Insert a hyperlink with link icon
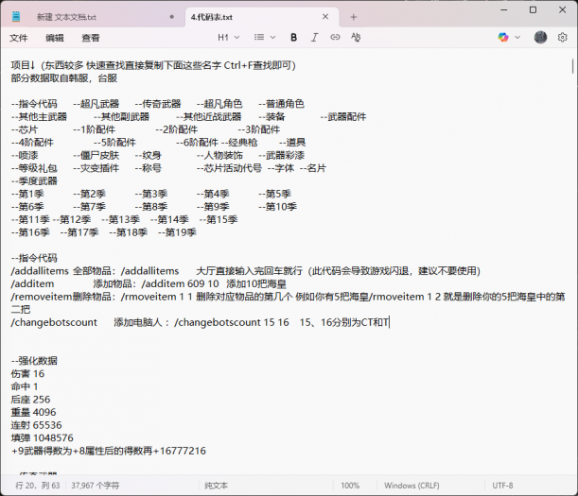578x496 pixels. point(335,37)
